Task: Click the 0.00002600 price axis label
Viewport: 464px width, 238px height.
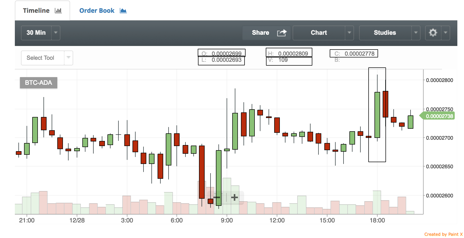Action: (440, 196)
